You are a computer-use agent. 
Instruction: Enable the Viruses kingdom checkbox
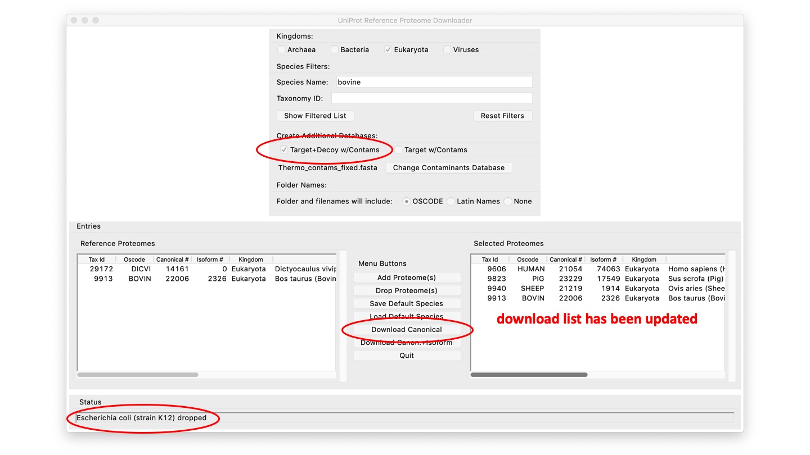point(447,49)
